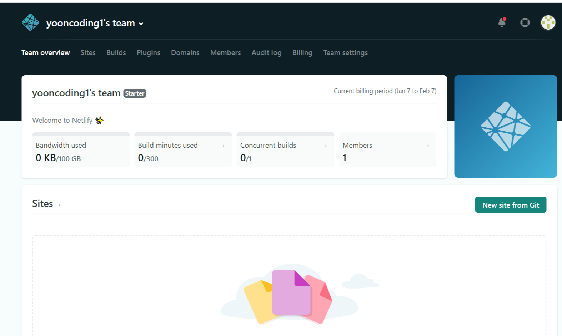
Task: Open the Sites tab
Action: [88, 52]
